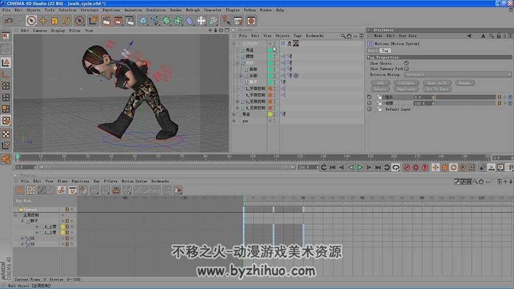Viewport: 514px width, 289px height.
Task: Open the MoGraph menu
Action: [193, 10]
